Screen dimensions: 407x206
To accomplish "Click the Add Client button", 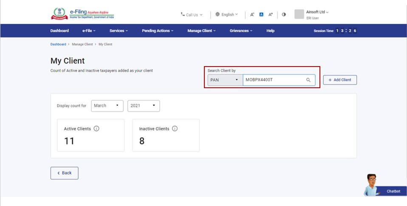I will (x=340, y=80).
